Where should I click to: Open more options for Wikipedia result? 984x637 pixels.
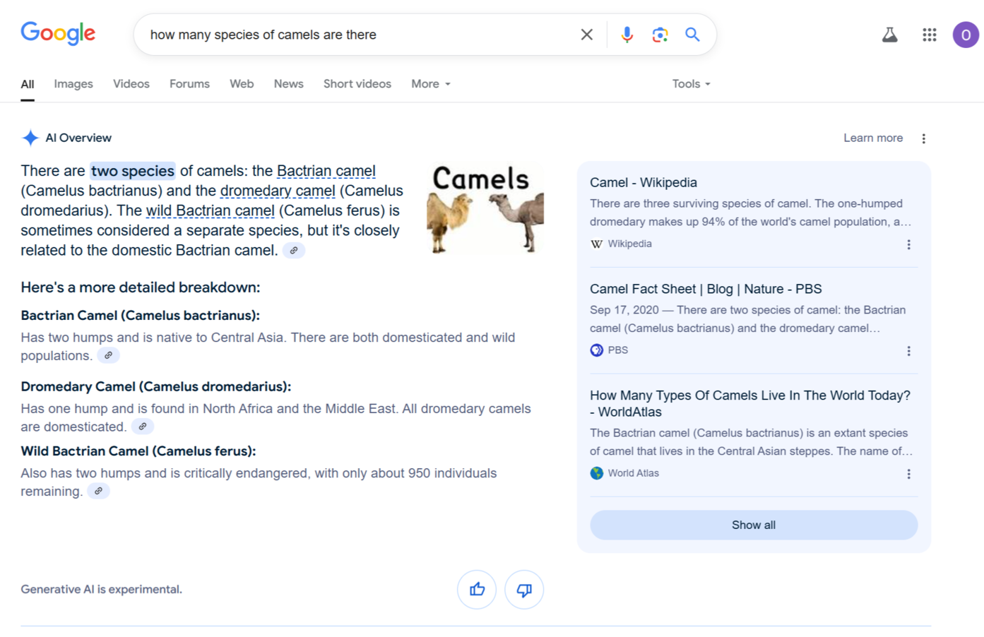[908, 244]
